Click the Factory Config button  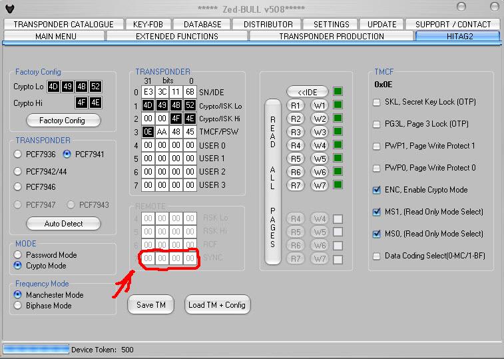tap(63, 121)
